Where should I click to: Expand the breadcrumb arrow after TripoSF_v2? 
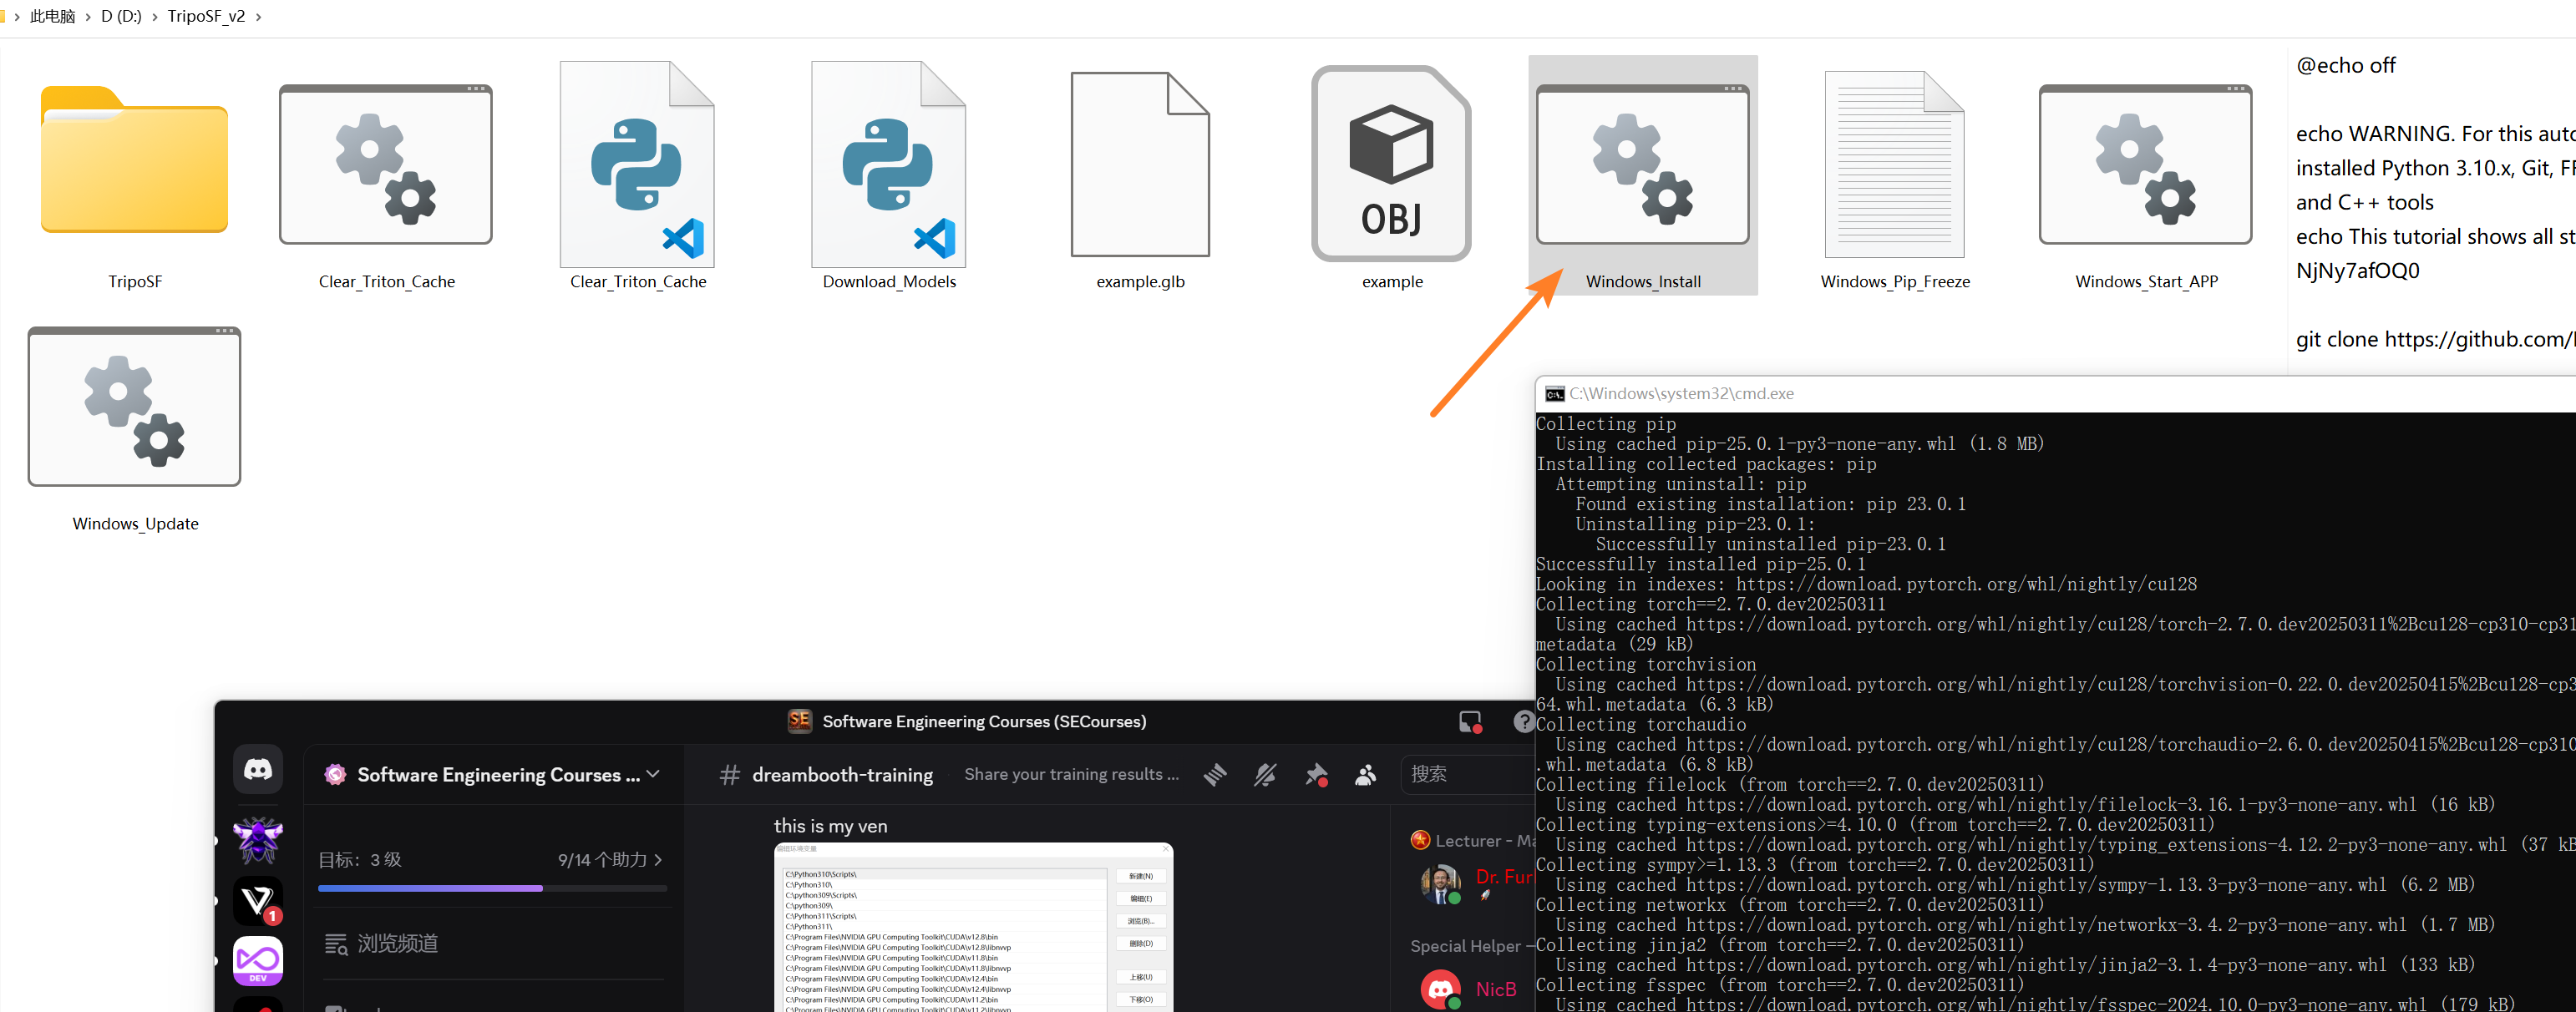tap(259, 17)
